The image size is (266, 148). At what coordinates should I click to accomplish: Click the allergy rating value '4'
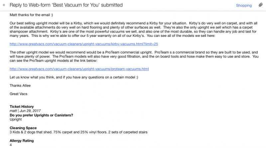coord(11,145)
